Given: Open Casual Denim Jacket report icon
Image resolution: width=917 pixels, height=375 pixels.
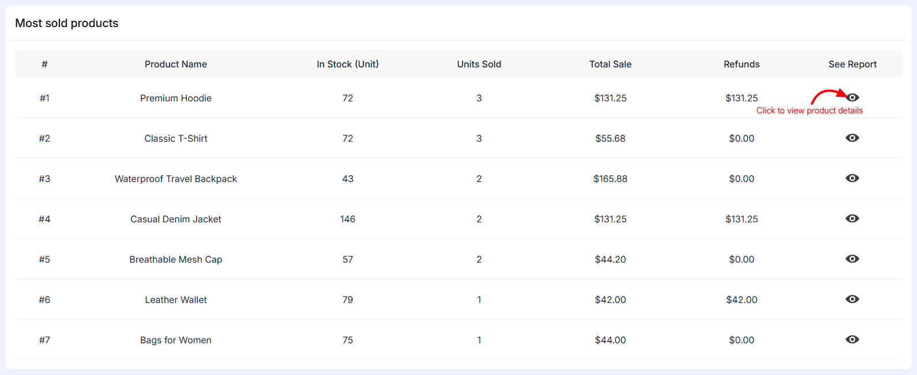Looking at the screenshot, I should [x=852, y=218].
